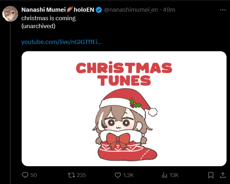Open Nanashi Mumei's profile avatar
The image size is (230, 184).
[x=10, y=13]
